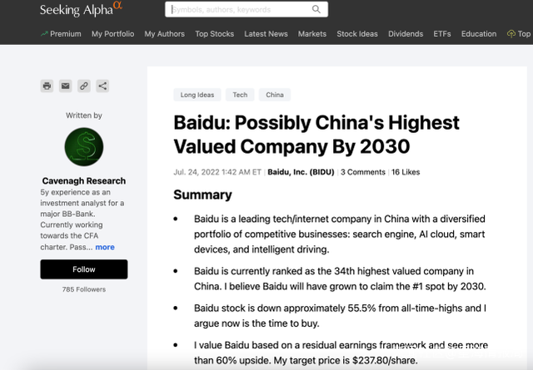The height and width of the screenshot is (370, 533).
Task: Go to My Authors
Action: pyautogui.click(x=165, y=34)
